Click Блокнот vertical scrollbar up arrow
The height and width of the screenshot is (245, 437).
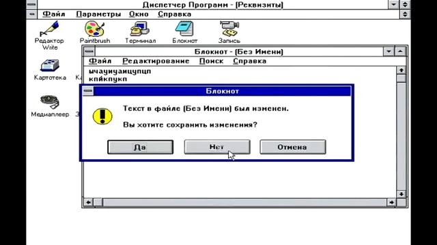pos(401,70)
